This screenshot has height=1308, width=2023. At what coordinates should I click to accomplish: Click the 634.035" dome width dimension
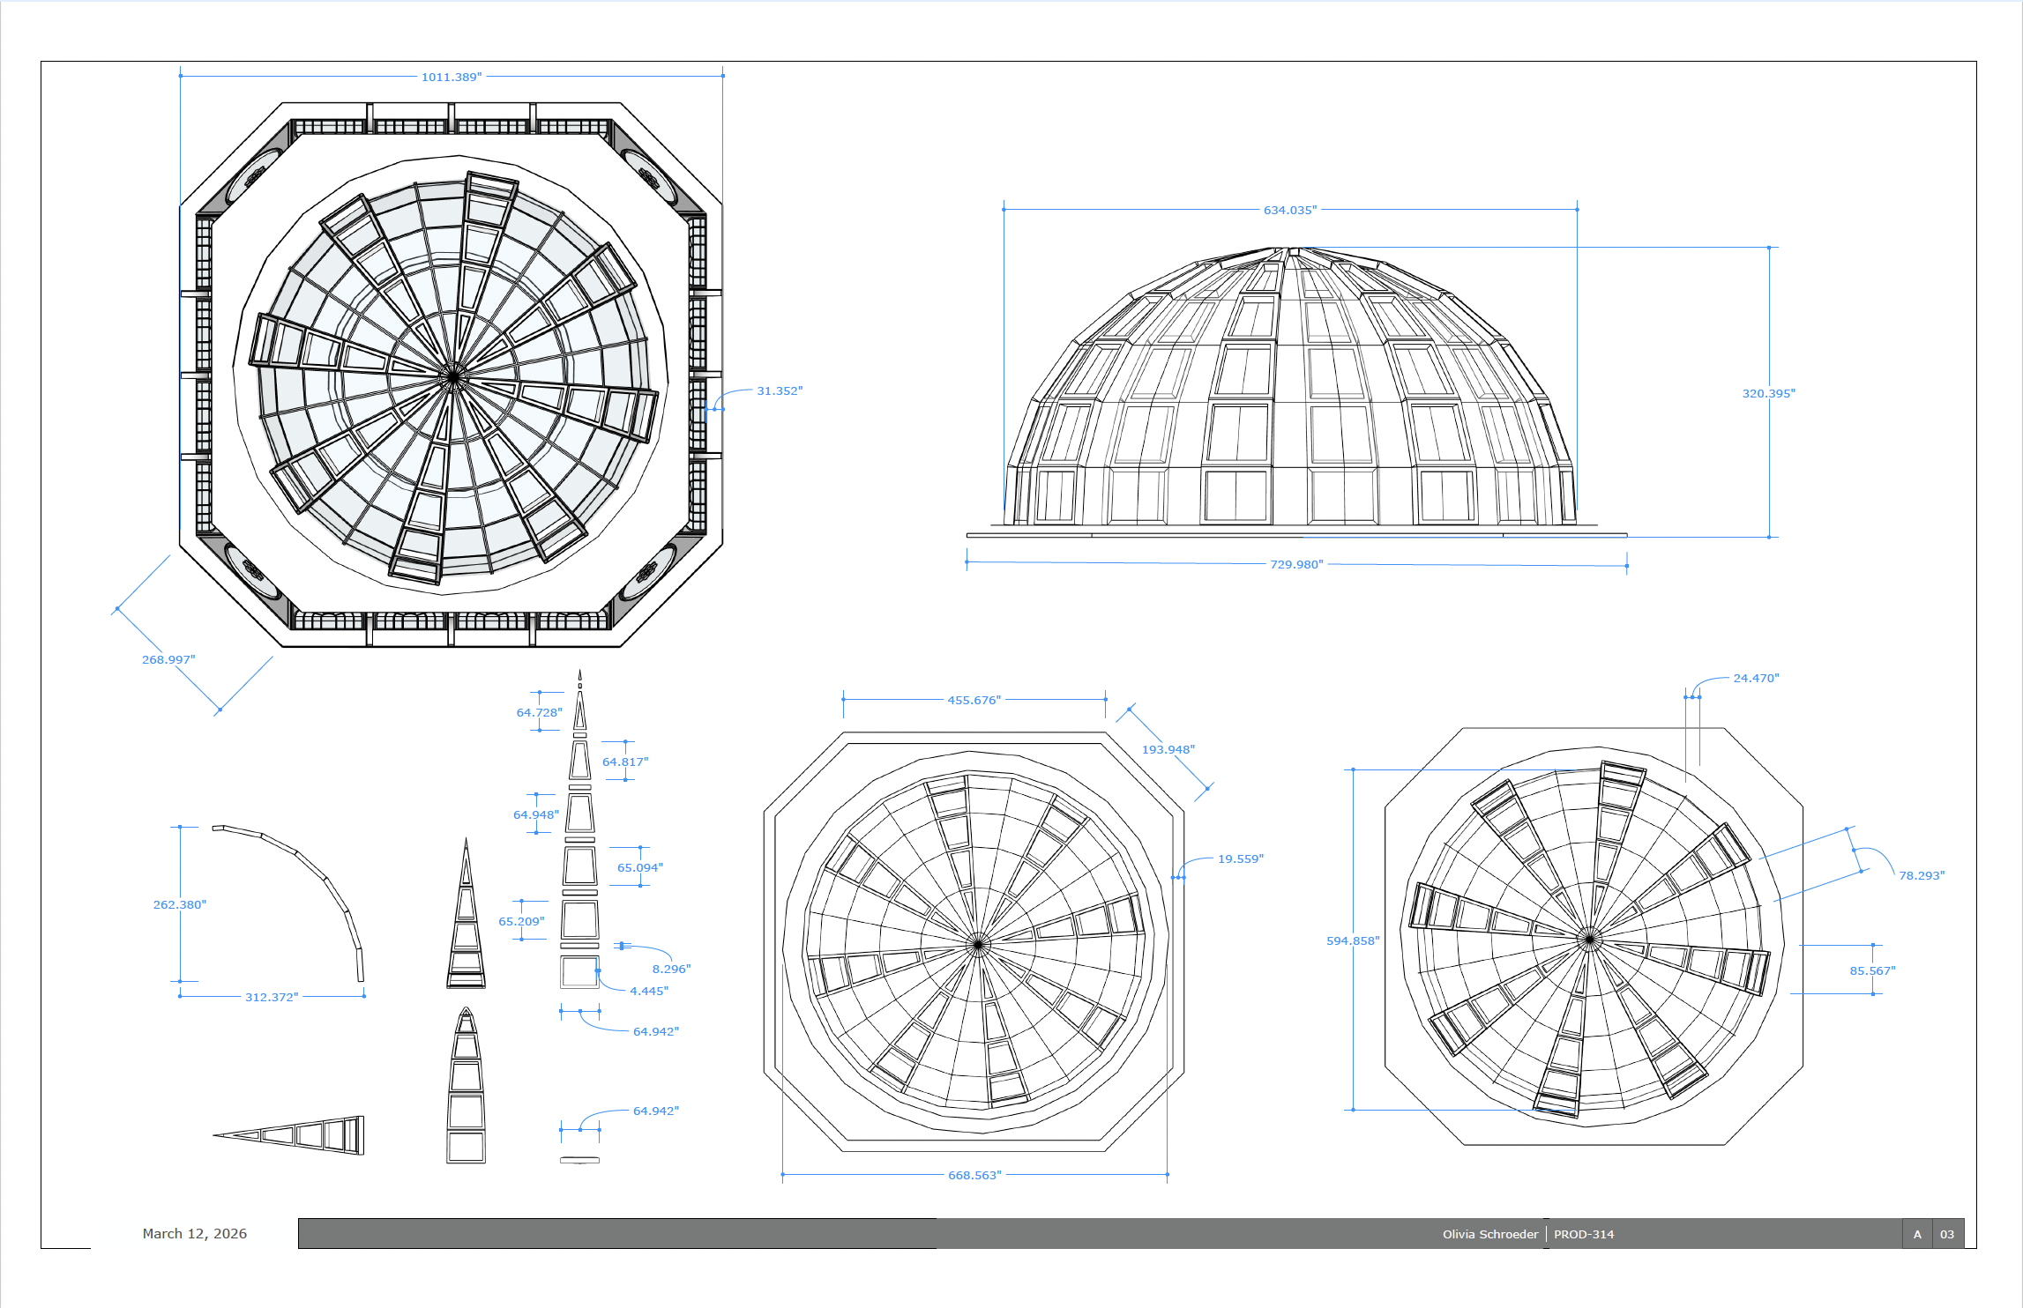1289,210
